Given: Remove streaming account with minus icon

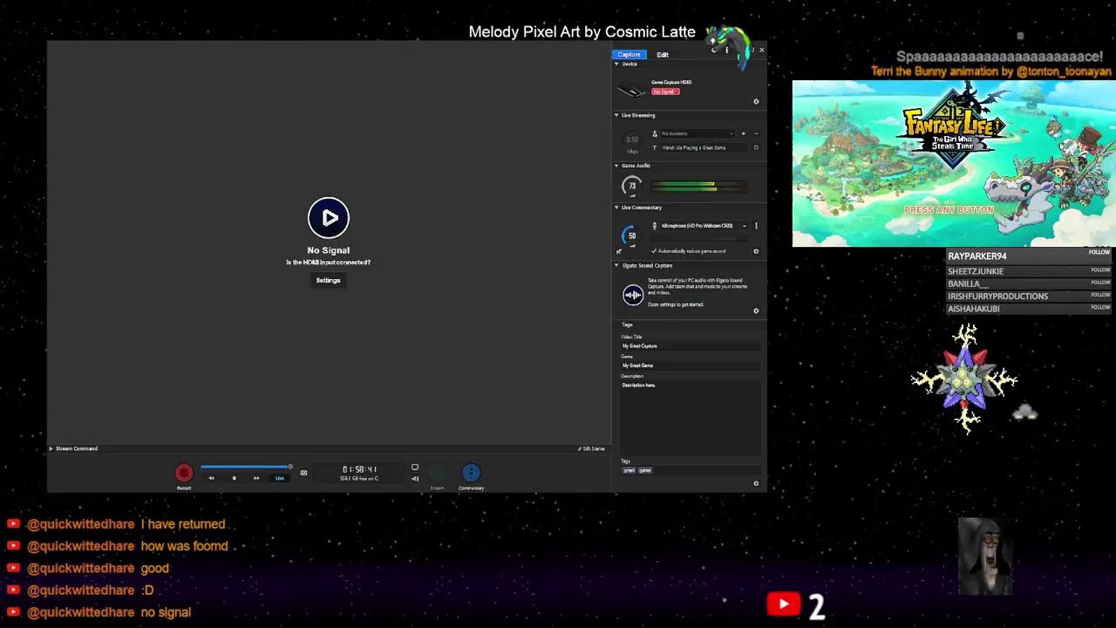Looking at the screenshot, I should pos(756,133).
